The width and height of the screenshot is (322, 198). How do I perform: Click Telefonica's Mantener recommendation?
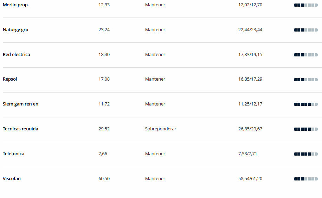point(155,154)
